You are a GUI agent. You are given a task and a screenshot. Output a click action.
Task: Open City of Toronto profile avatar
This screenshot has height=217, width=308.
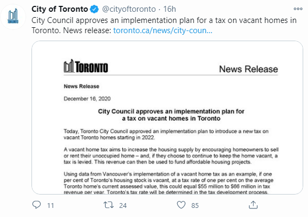pyautogui.click(x=13, y=17)
